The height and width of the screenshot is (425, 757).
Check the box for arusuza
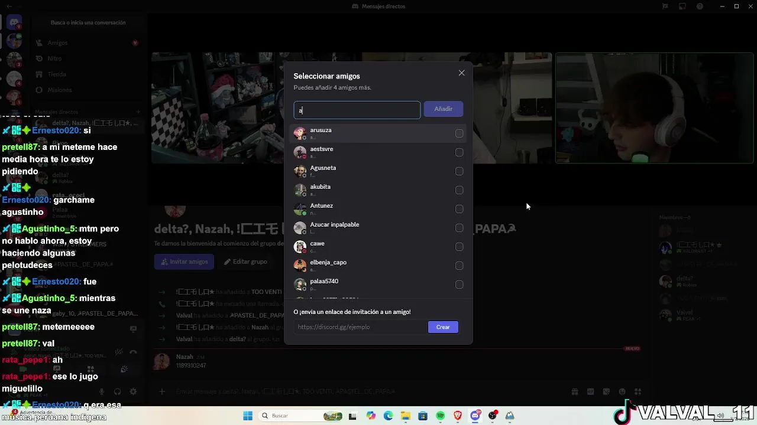(x=459, y=133)
